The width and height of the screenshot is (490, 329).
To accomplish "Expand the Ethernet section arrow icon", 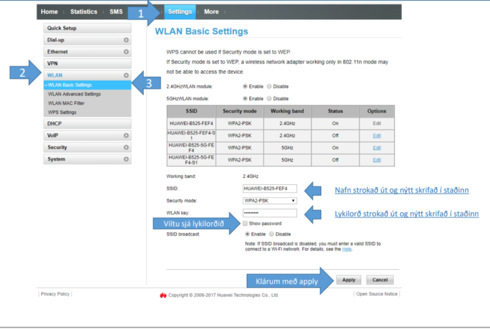I will point(126,52).
